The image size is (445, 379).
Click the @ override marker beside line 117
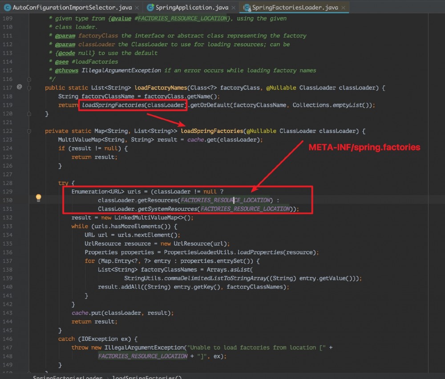tap(19, 88)
